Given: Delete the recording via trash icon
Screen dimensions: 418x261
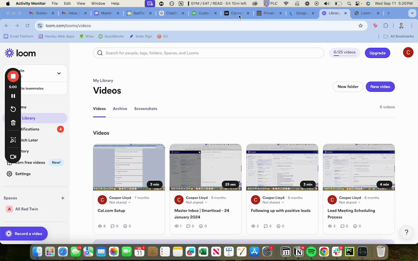Looking at the screenshot, I should 13,123.
